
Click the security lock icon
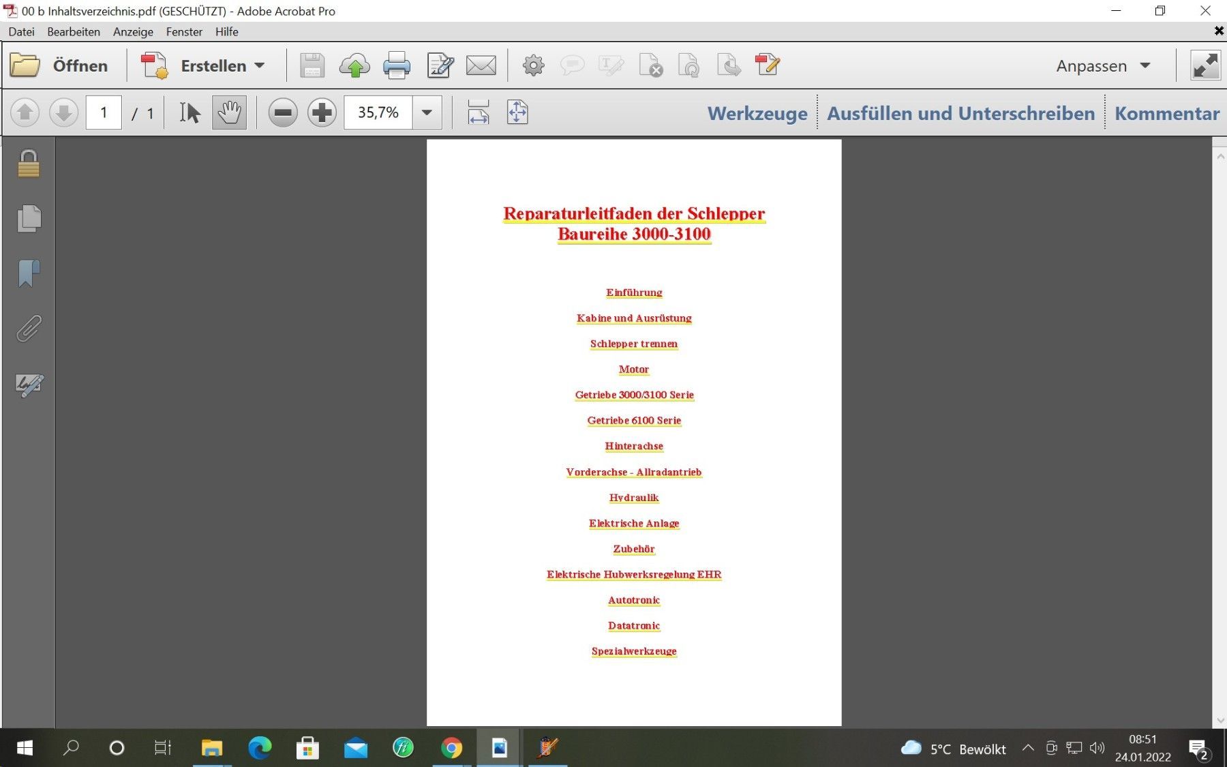pos(29,164)
